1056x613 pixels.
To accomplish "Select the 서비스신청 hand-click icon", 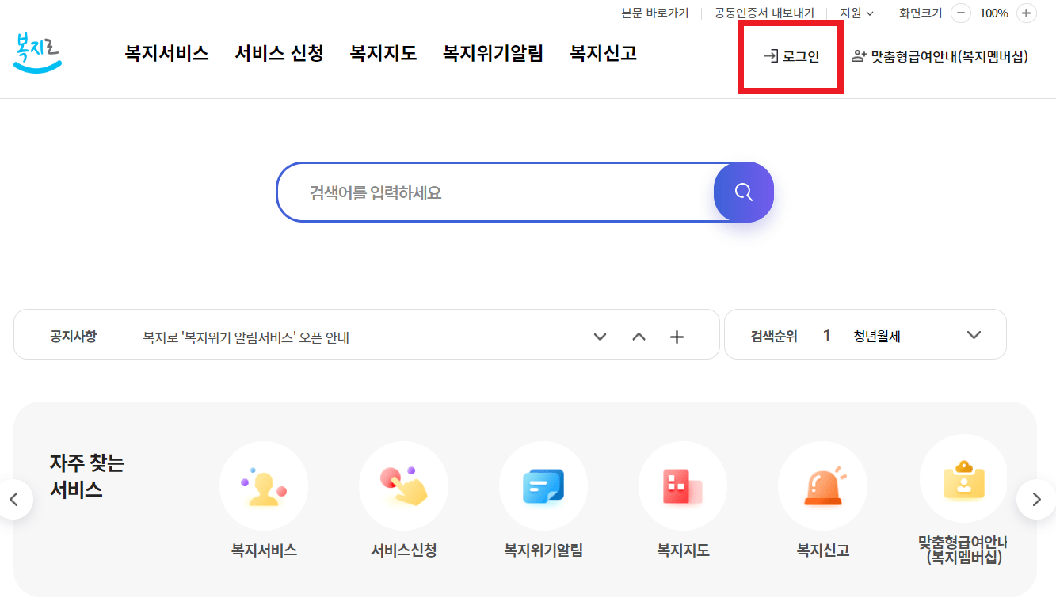I will point(403,485).
